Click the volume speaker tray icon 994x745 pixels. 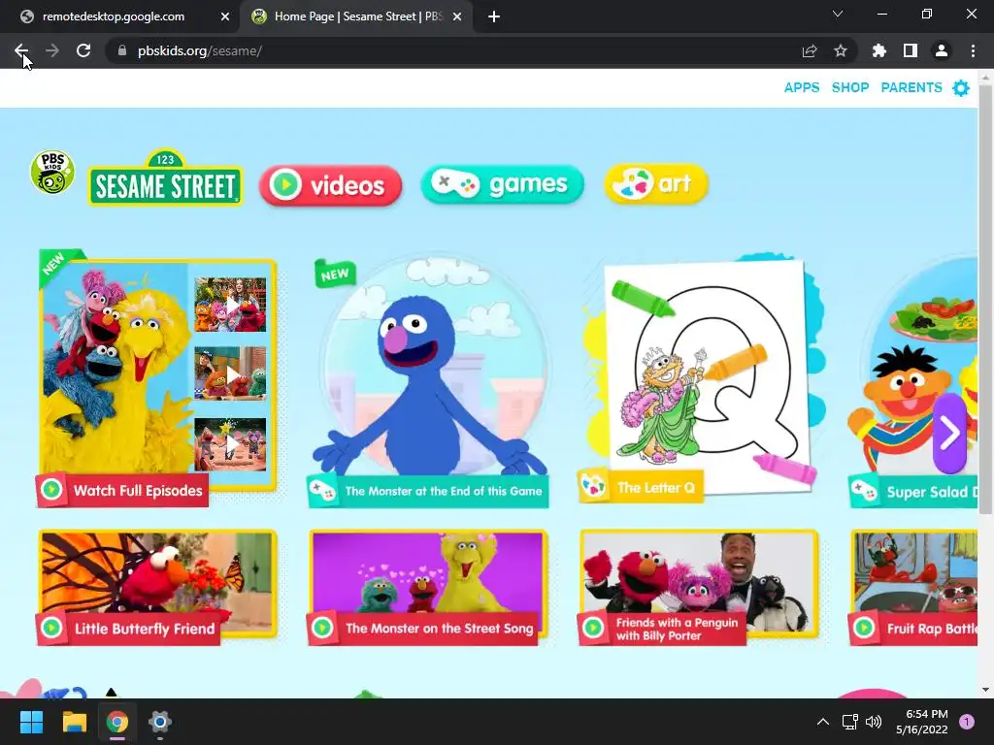874,722
